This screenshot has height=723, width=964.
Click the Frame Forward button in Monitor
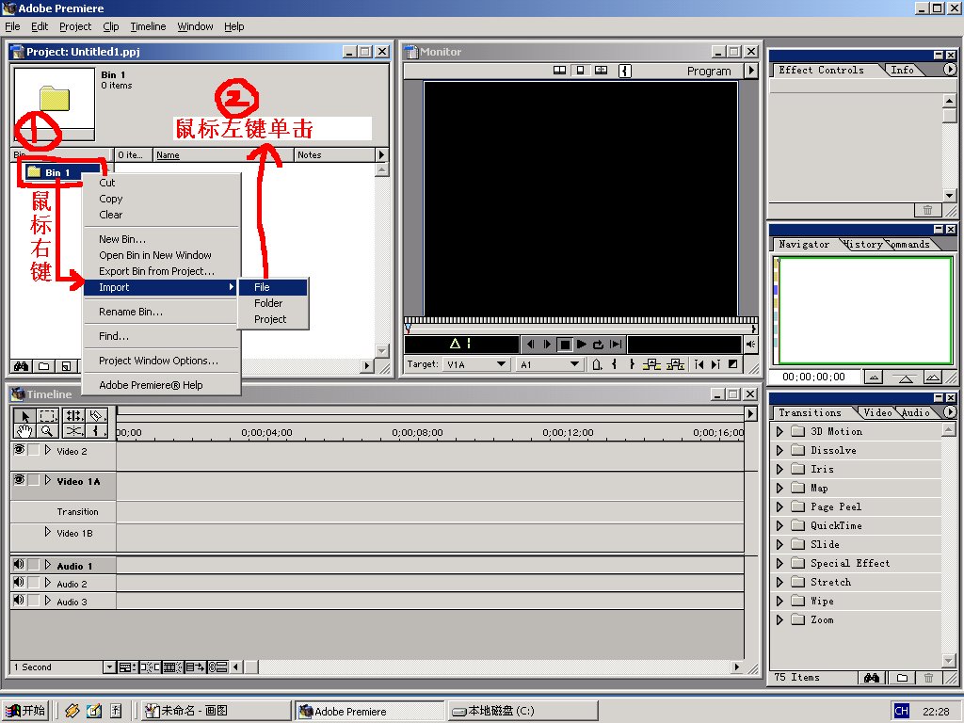click(547, 345)
